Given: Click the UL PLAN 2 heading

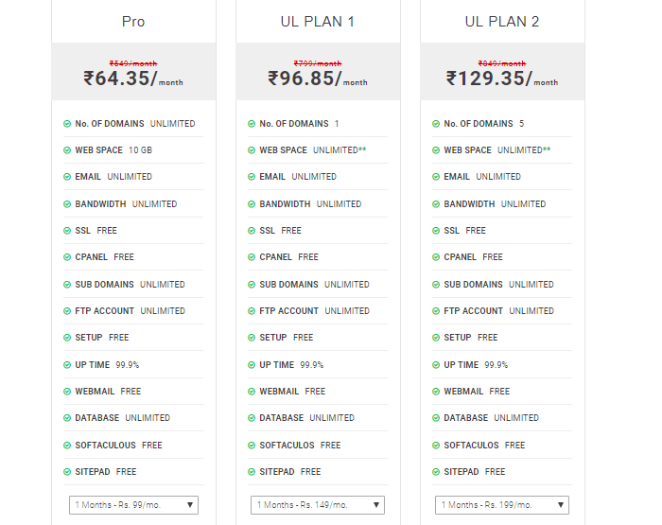Looking at the screenshot, I should 502,21.
